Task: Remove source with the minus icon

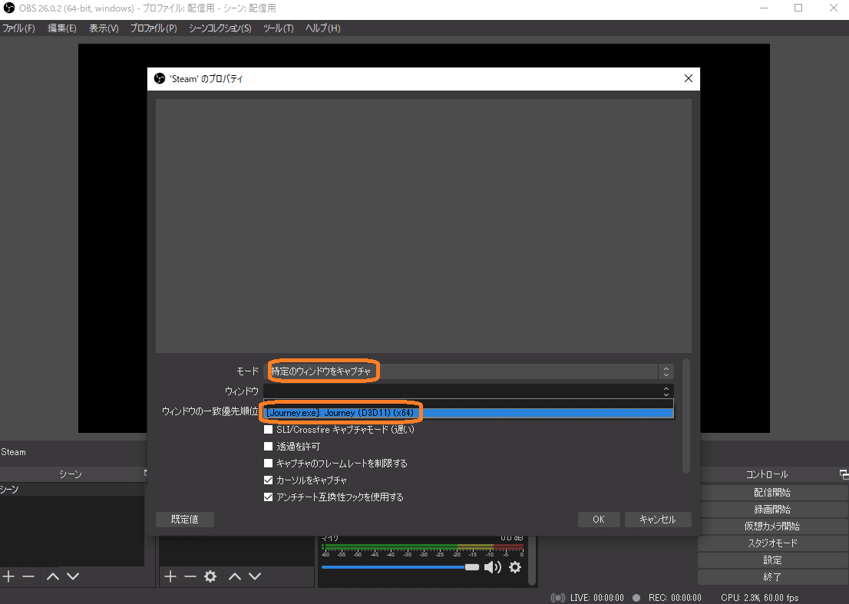Action: point(190,576)
